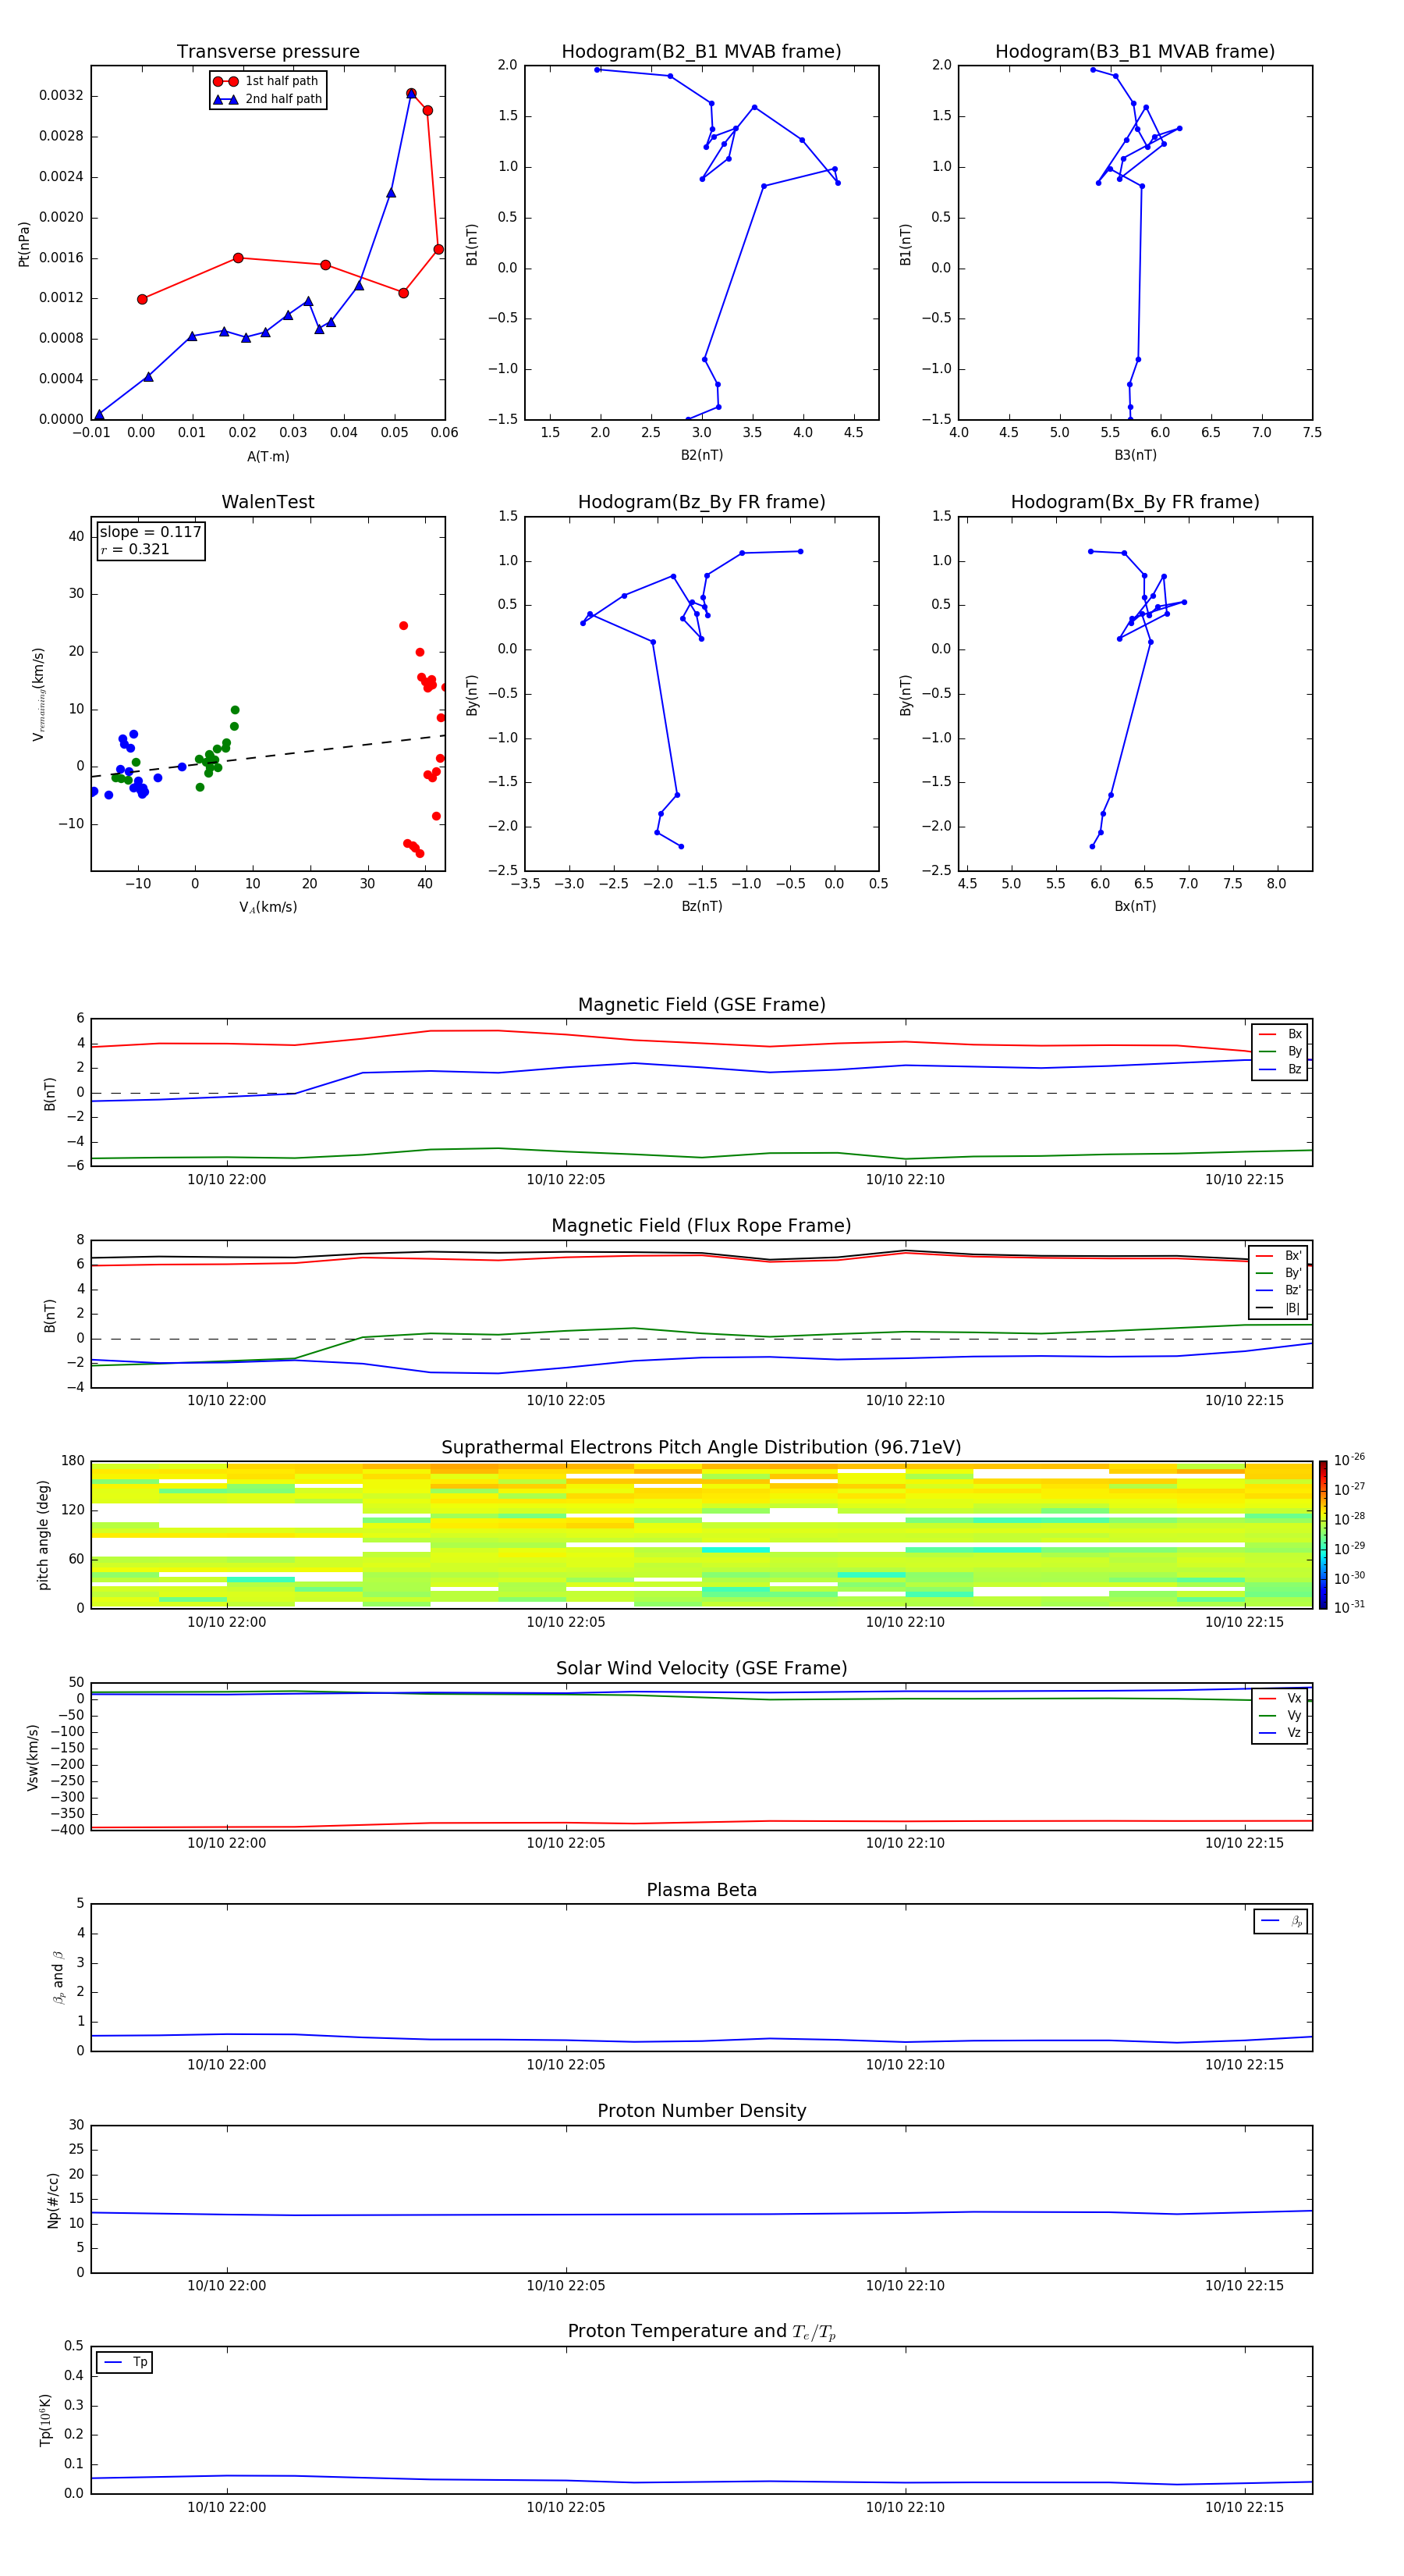The image size is (1404, 2576).
Task: Click the "Plasma Beta" panel title
Action: click(701, 1890)
